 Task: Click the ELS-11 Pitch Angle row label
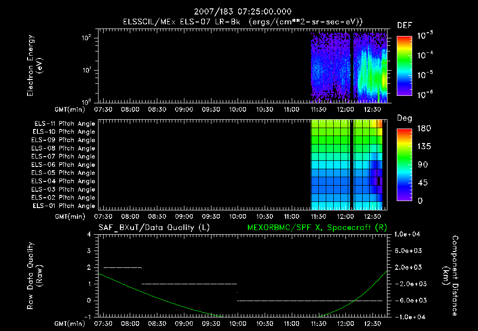tap(64, 124)
